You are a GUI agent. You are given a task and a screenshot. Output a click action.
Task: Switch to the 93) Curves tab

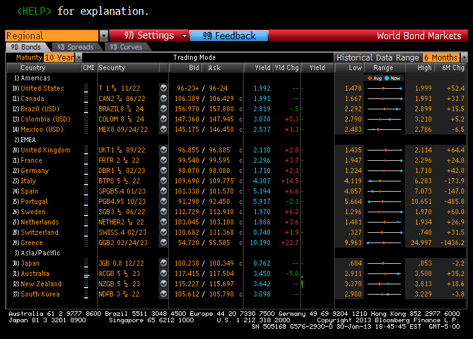point(126,47)
